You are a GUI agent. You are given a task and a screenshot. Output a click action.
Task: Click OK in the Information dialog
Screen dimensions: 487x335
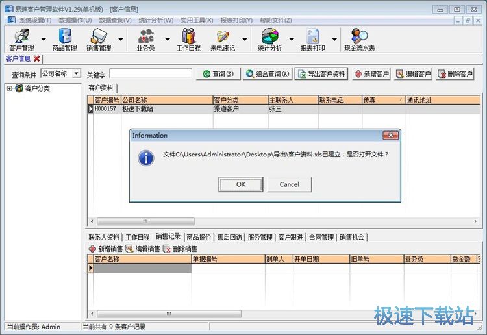click(x=241, y=184)
